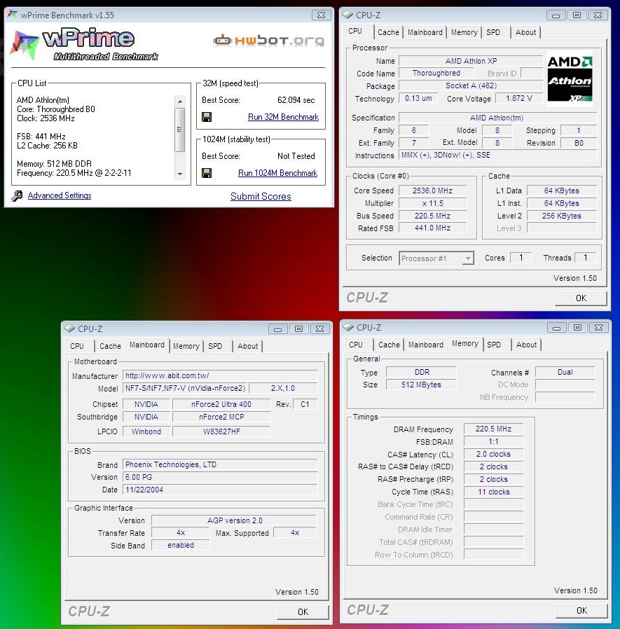Click the Submit Scores link

click(261, 196)
